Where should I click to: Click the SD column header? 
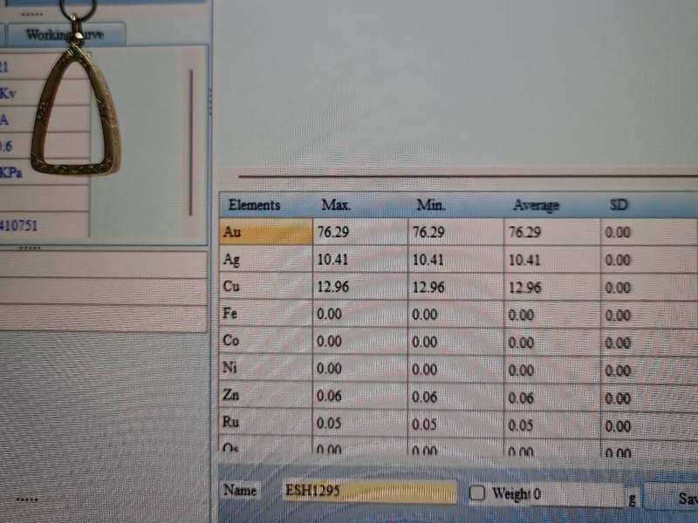619,206
